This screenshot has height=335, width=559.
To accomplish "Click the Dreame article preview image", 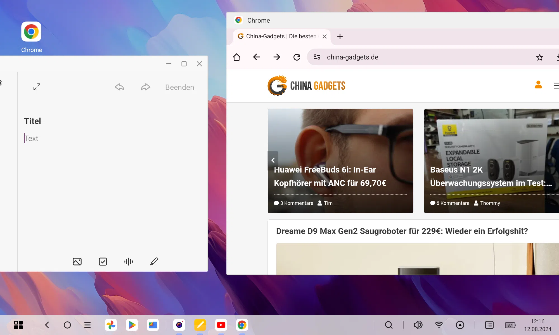I will pyautogui.click(x=418, y=259).
